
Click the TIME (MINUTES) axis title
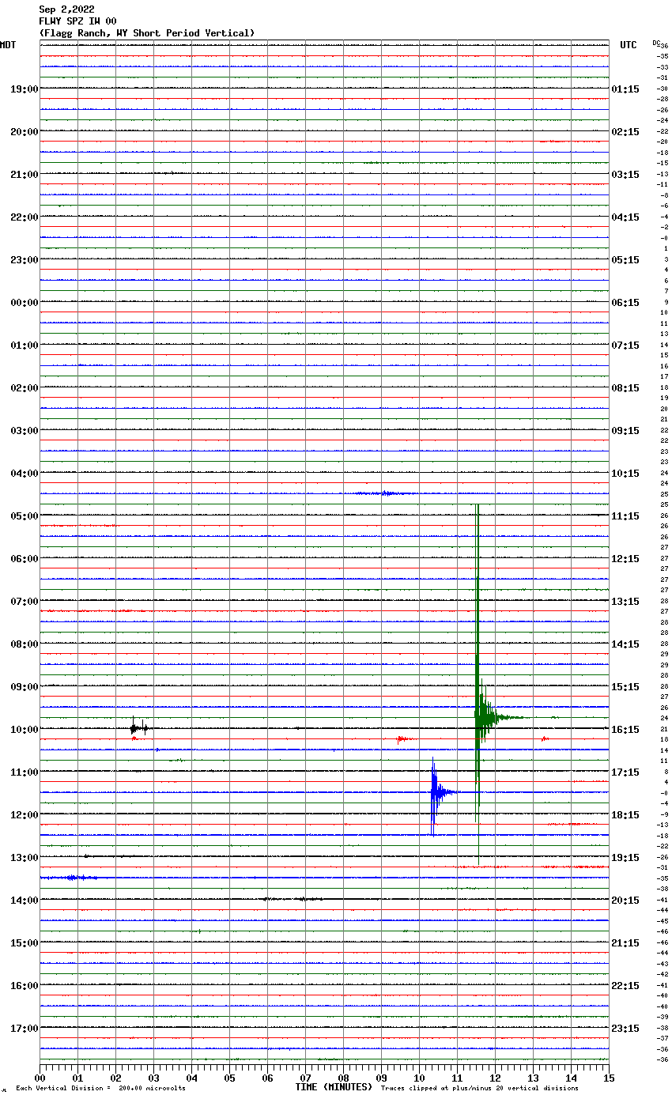pos(334,1087)
